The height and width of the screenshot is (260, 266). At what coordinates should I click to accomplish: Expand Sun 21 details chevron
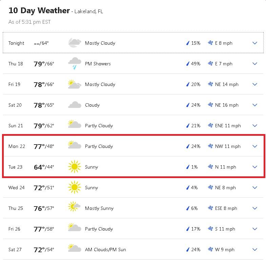point(255,126)
